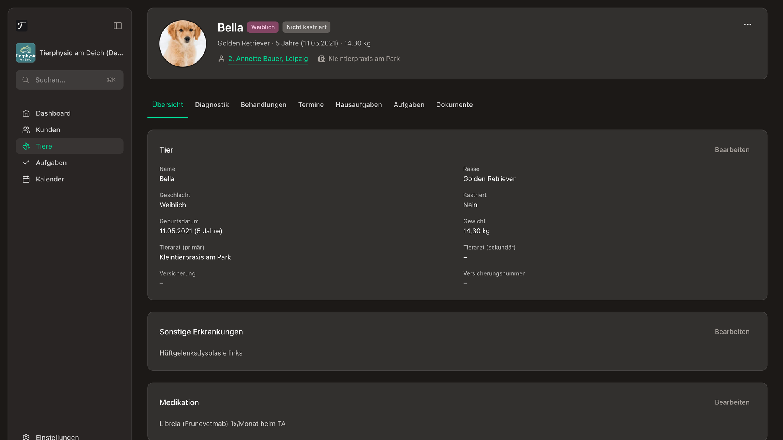
Task: Open the Tierphysio am Deich workspace switcher
Action: [70, 53]
